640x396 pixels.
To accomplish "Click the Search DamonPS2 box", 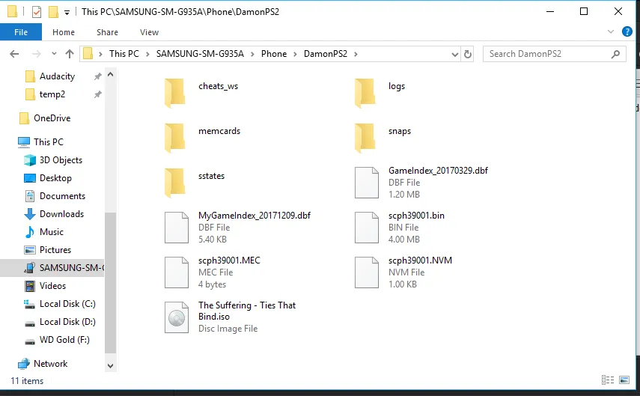I will pyautogui.click(x=550, y=54).
